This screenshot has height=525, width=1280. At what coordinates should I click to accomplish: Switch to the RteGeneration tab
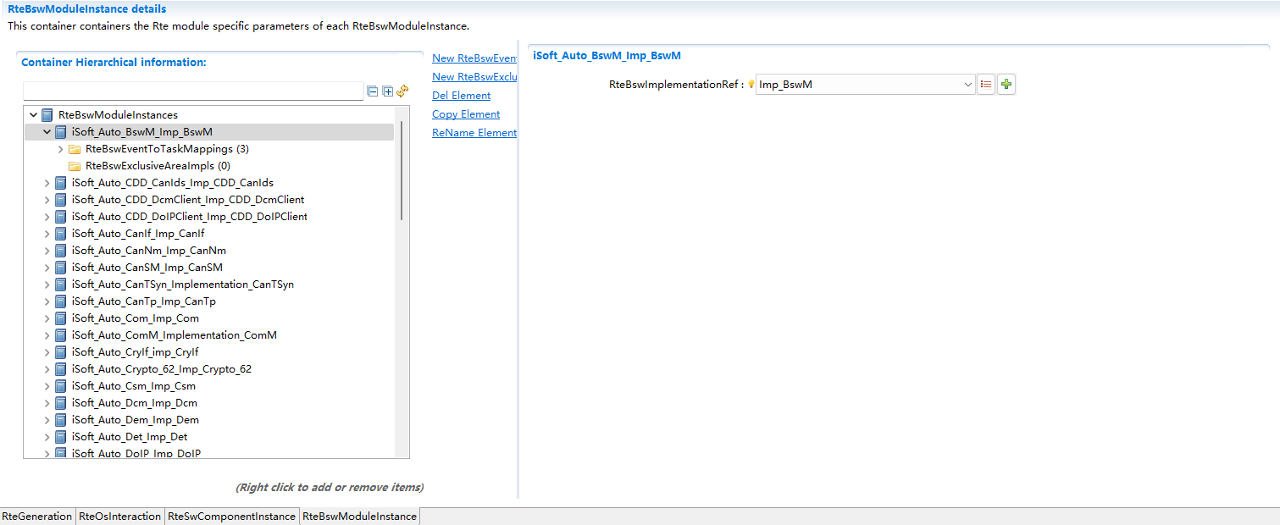click(x=37, y=517)
